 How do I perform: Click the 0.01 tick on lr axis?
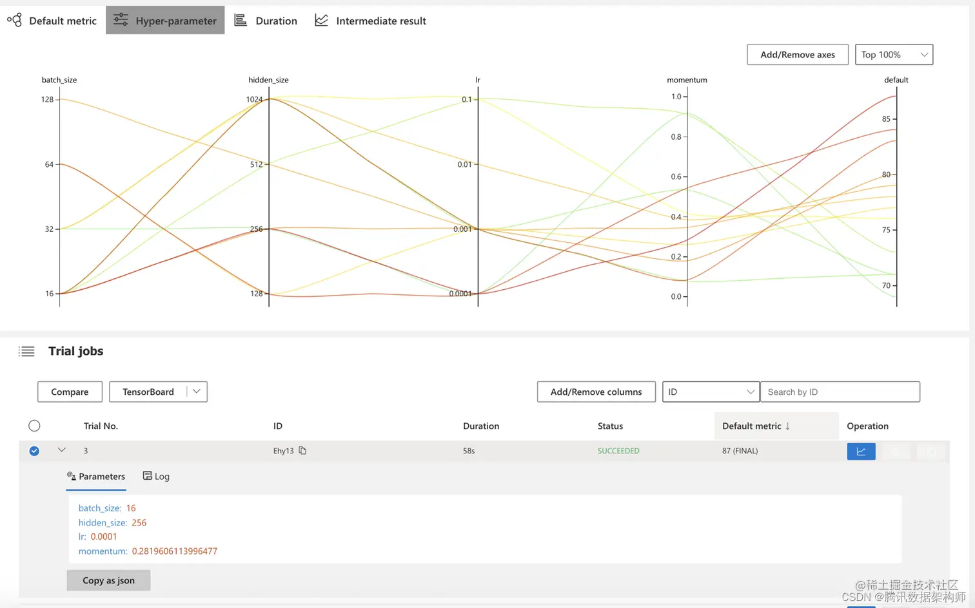(464, 164)
